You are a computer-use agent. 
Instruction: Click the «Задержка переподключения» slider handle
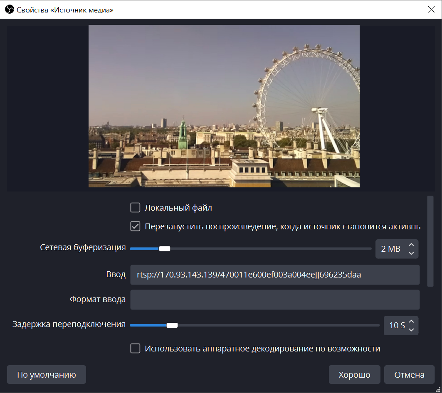click(172, 325)
